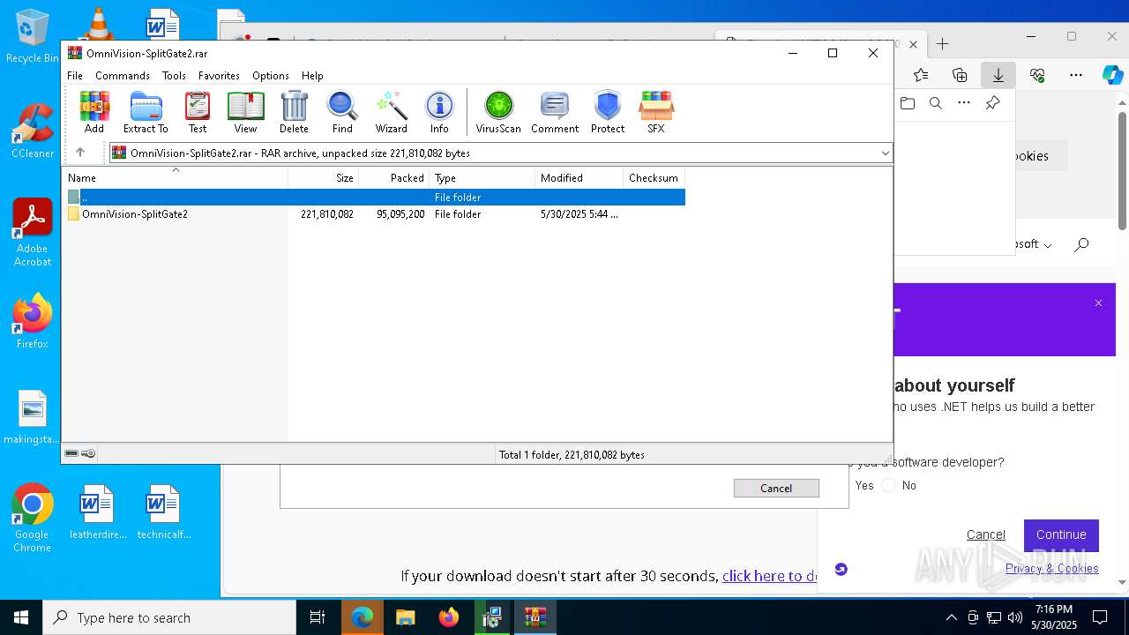Open the Favorites menu

point(219,76)
